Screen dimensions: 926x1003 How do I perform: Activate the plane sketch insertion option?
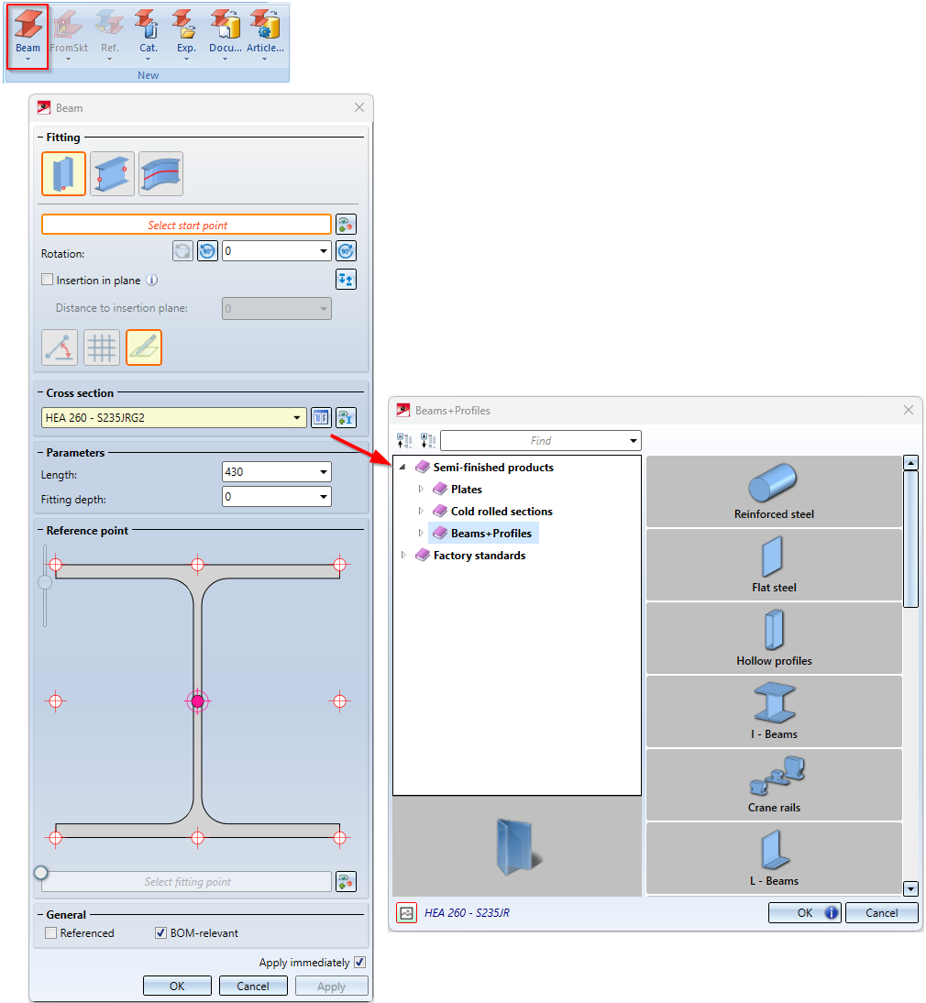point(144,347)
